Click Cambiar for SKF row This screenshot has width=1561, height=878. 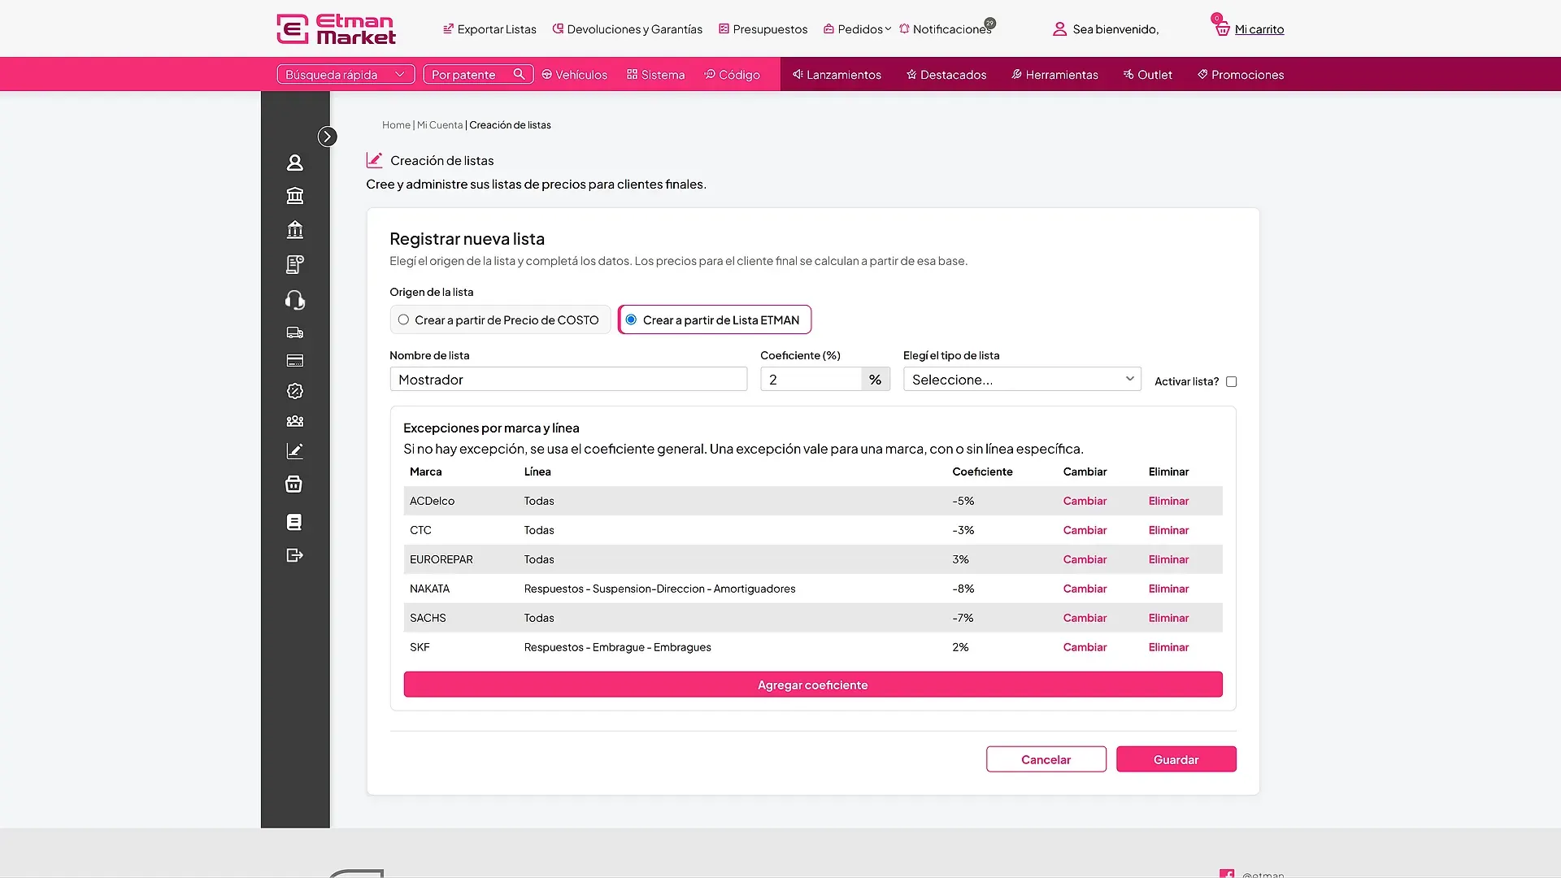click(1085, 647)
